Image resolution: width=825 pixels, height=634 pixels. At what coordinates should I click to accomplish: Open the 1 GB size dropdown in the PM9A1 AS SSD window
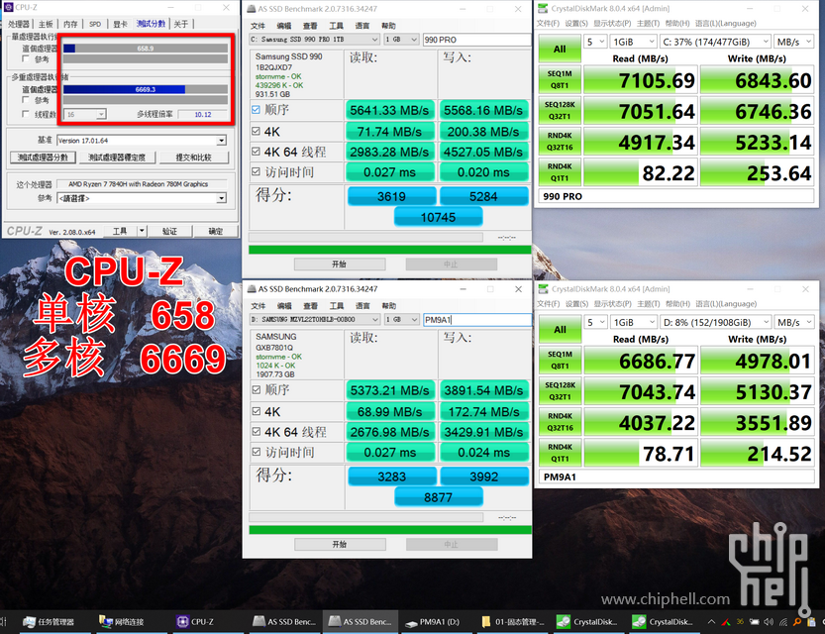401,319
